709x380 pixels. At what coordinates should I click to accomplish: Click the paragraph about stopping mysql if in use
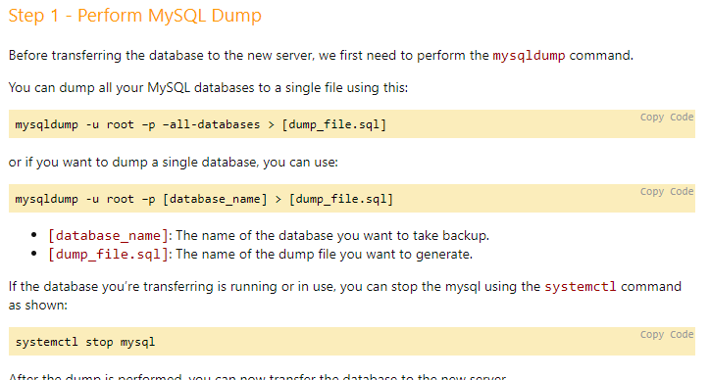[345, 296]
